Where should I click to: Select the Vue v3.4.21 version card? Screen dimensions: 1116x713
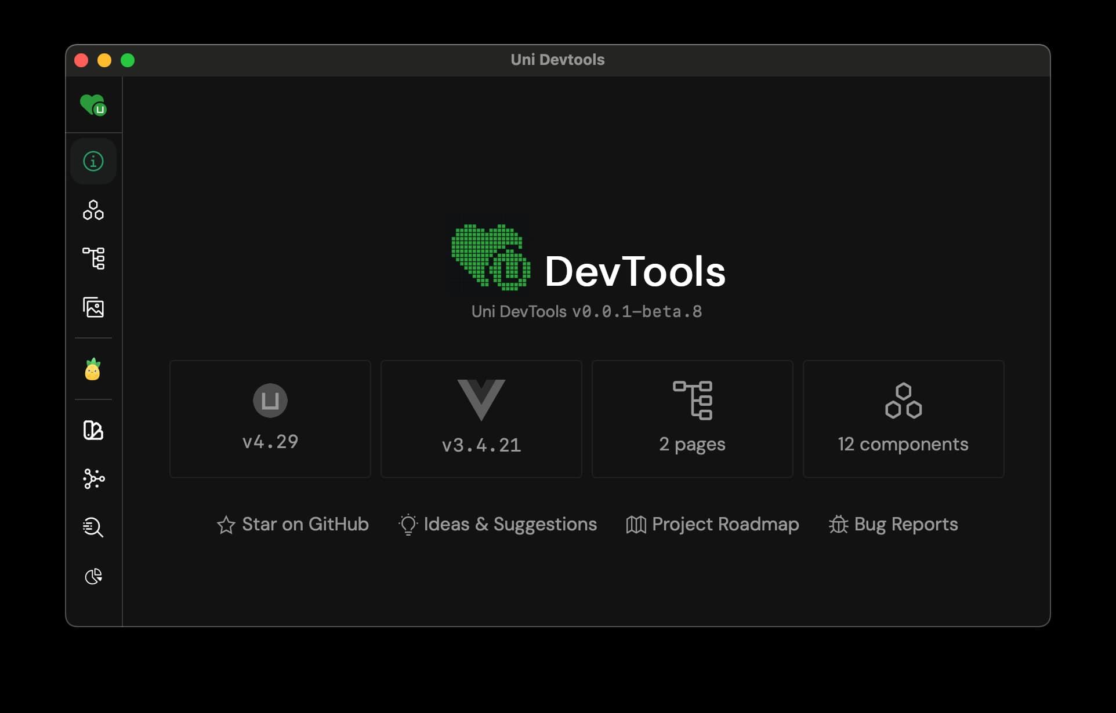[x=480, y=419]
